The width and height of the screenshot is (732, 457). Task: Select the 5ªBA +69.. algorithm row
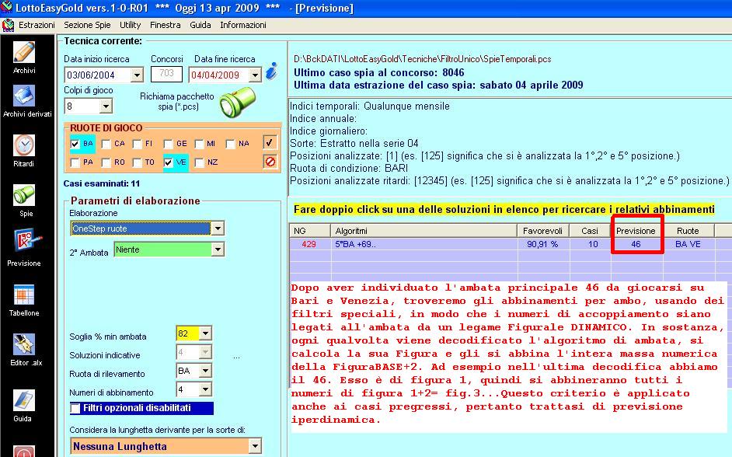(424, 244)
